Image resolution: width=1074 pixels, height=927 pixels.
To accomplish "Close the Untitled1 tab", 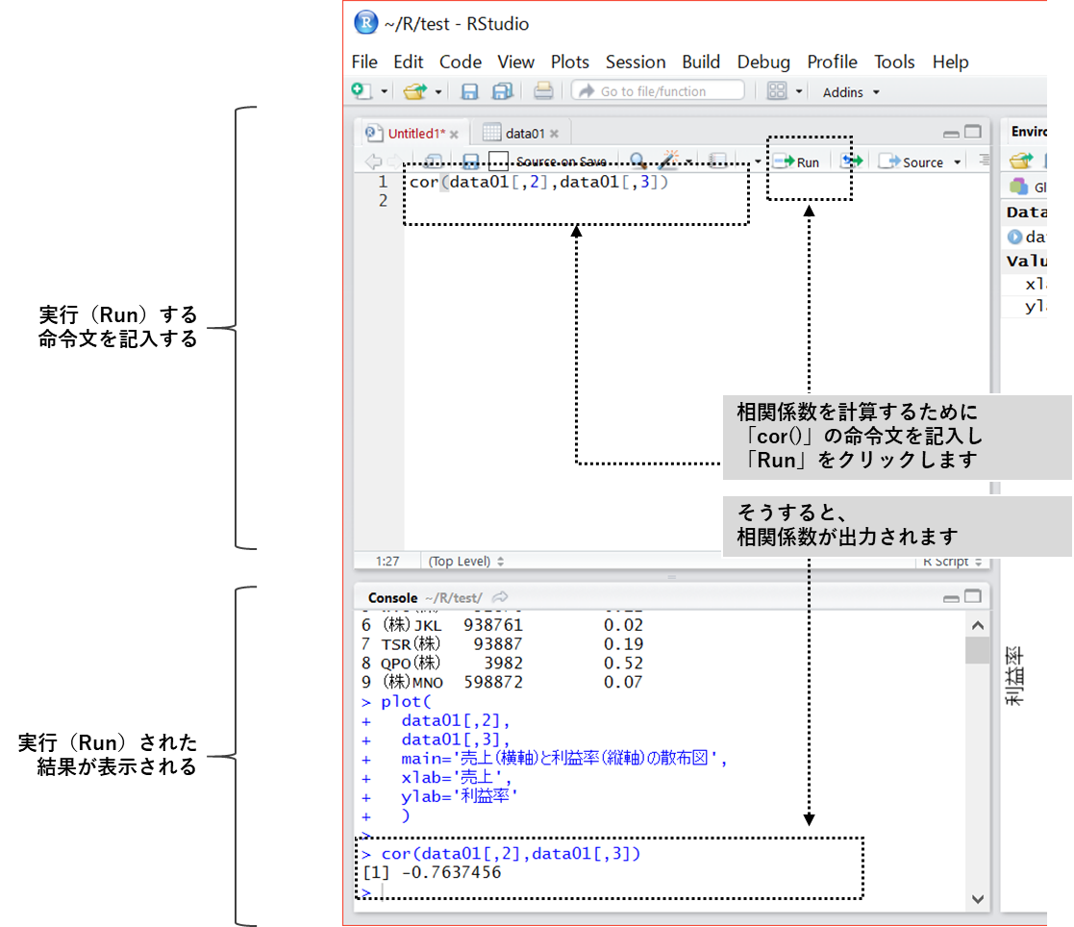I will [454, 135].
